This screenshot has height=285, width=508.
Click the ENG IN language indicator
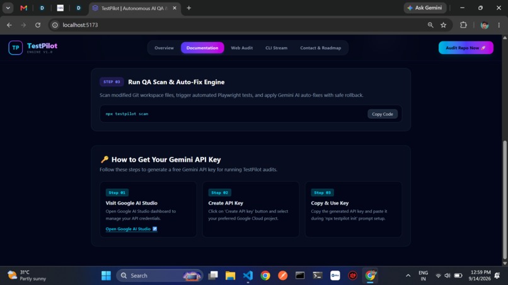point(423,276)
